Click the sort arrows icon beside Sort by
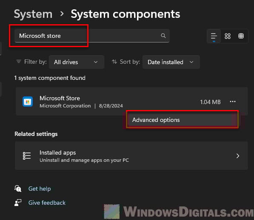The image size is (254, 220). pyautogui.click(x=114, y=62)
